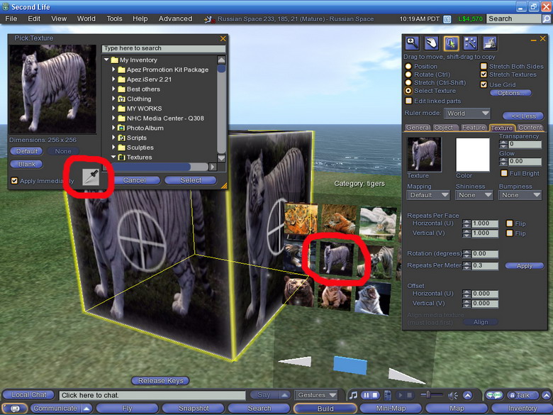Enable the Edit linked parts checkbox
The width and height of the screenshot is (553, 415).
click(409, 101)
